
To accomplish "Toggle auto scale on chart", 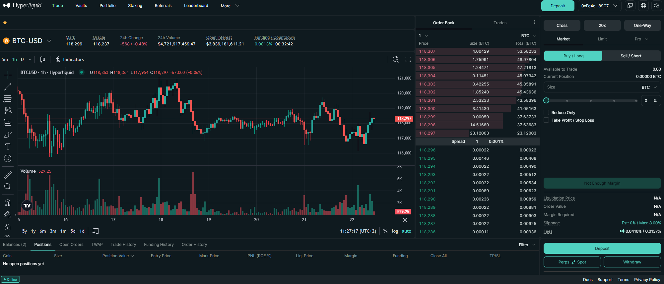I will coord(407,231).
